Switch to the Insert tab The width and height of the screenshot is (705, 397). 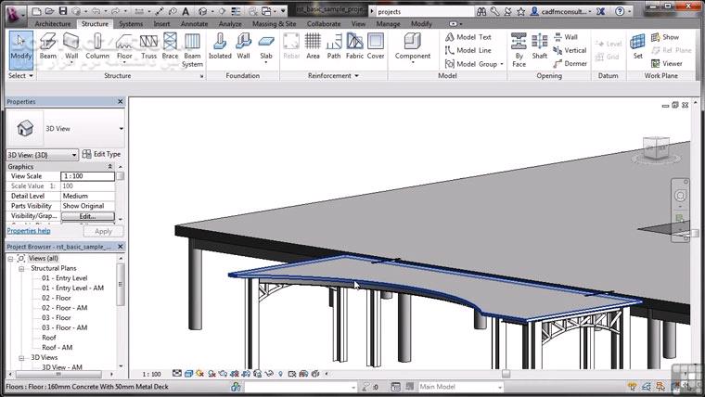161,23
